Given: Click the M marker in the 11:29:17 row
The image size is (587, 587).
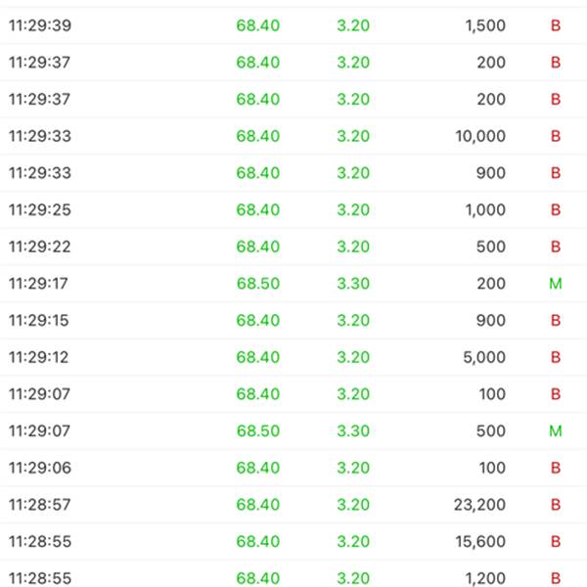Looking at the screenshot, I should click(556, 284).
